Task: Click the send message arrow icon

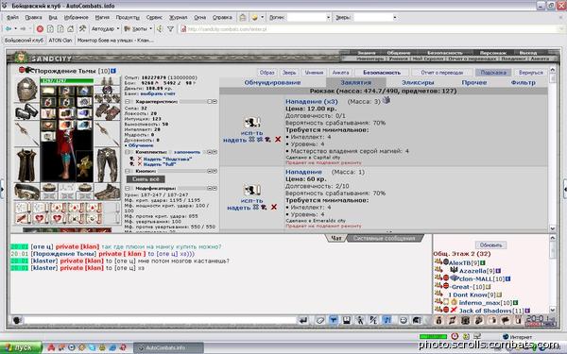Action: (303, 320)
